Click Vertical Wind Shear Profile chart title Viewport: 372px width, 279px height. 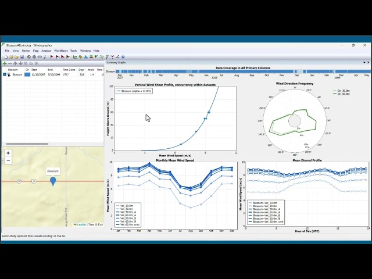tap(175, 85)
